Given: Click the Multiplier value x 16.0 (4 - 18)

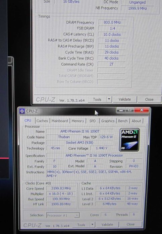Looking at the screenshot, I should 61,193.
